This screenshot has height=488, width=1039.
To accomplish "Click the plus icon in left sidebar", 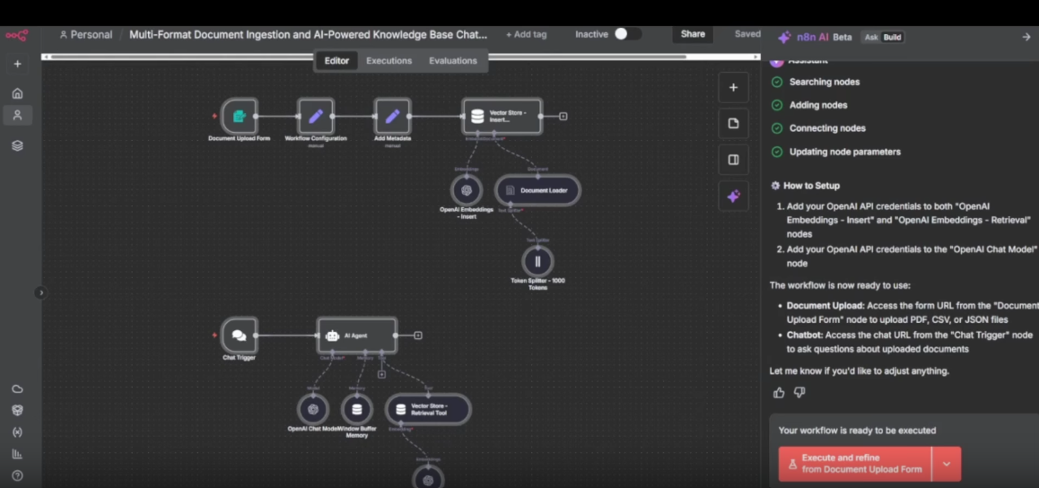I will (x=17, y=65).
